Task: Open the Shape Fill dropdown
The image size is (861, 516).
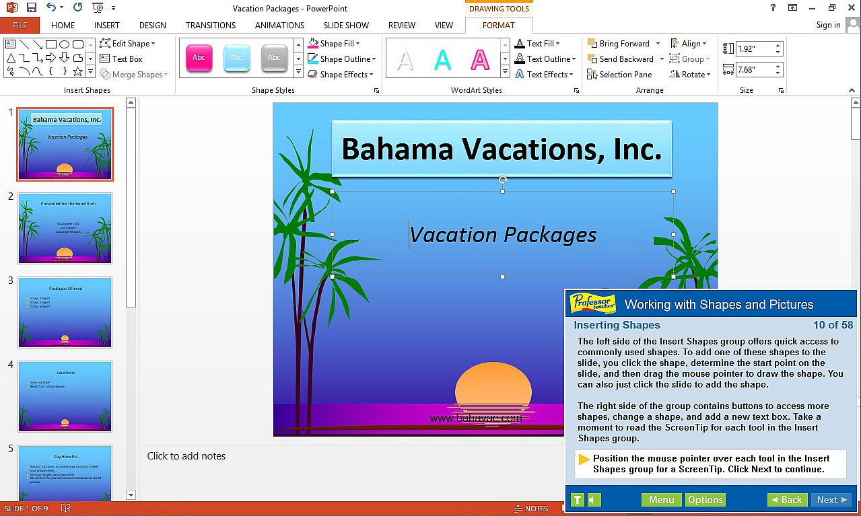Action: coord(341,44)
